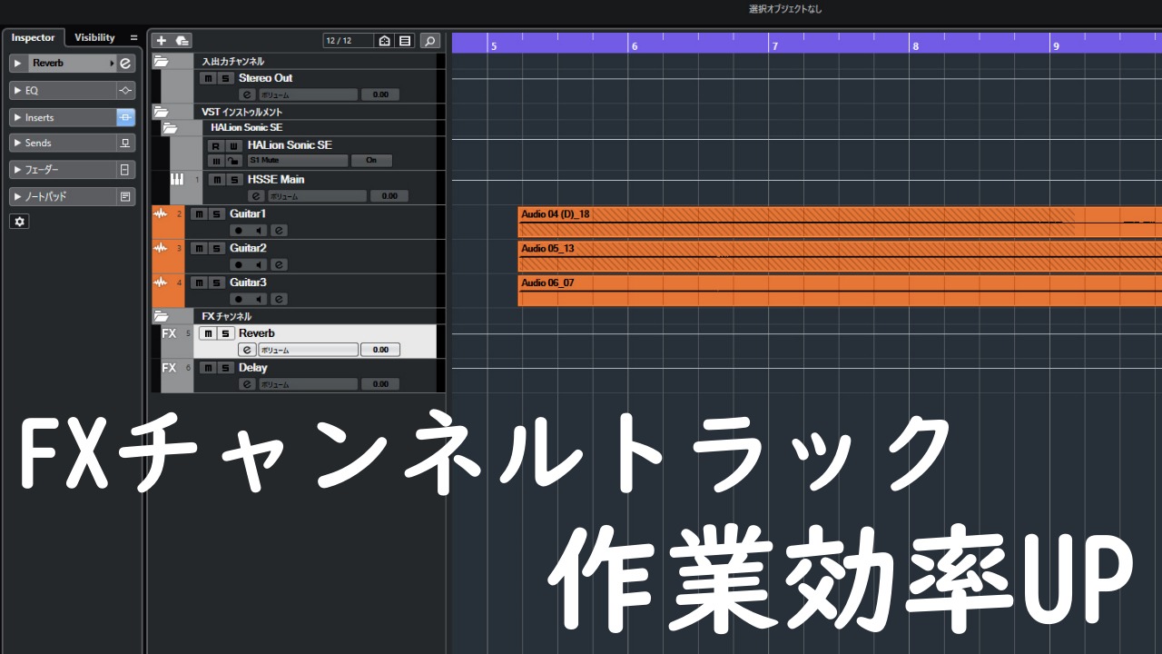
Task: Open track presets icon beside Add Track
Action: (x=182, y=40)
